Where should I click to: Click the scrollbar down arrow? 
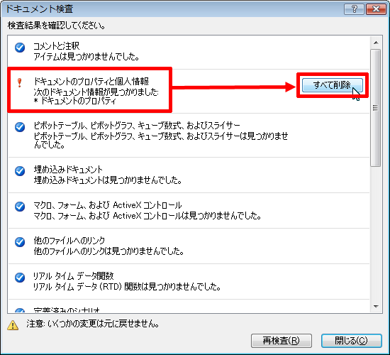coord(376,307)
